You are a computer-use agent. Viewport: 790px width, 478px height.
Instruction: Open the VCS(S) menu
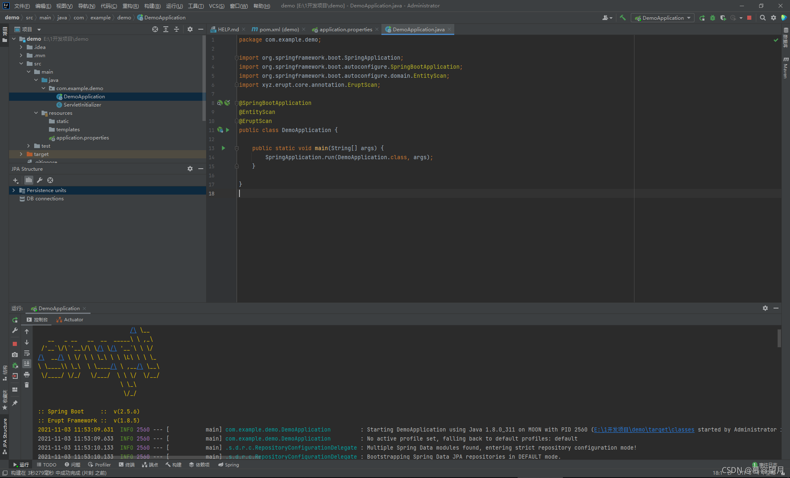click(216, 6)
